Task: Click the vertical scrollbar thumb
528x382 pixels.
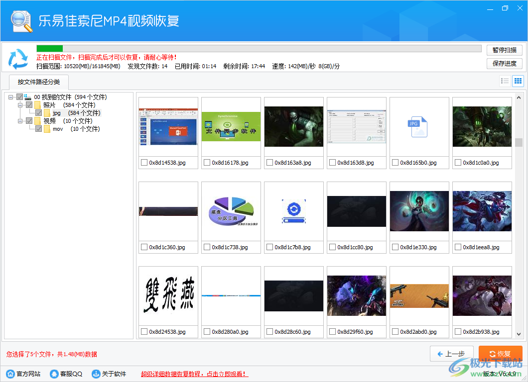Action: [x=519, y=142]
